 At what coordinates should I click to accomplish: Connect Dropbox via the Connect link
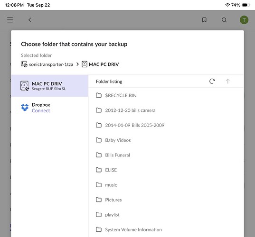pyautogui.click(x=41, y=110)
